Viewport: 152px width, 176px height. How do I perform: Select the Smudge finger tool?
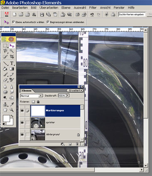pyautogui.click(x=12, y=92)
